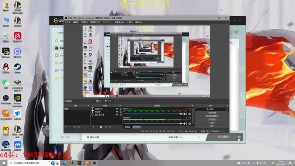Open WeGame hamburger menu beside 正在运行
Image resolution: width=295 pixels, height=166 pixels.
pyautogui.click(x=239, y=137)
